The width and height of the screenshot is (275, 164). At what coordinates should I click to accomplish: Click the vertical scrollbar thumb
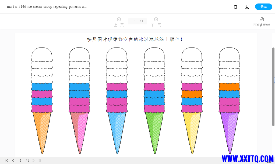point(273,87)
